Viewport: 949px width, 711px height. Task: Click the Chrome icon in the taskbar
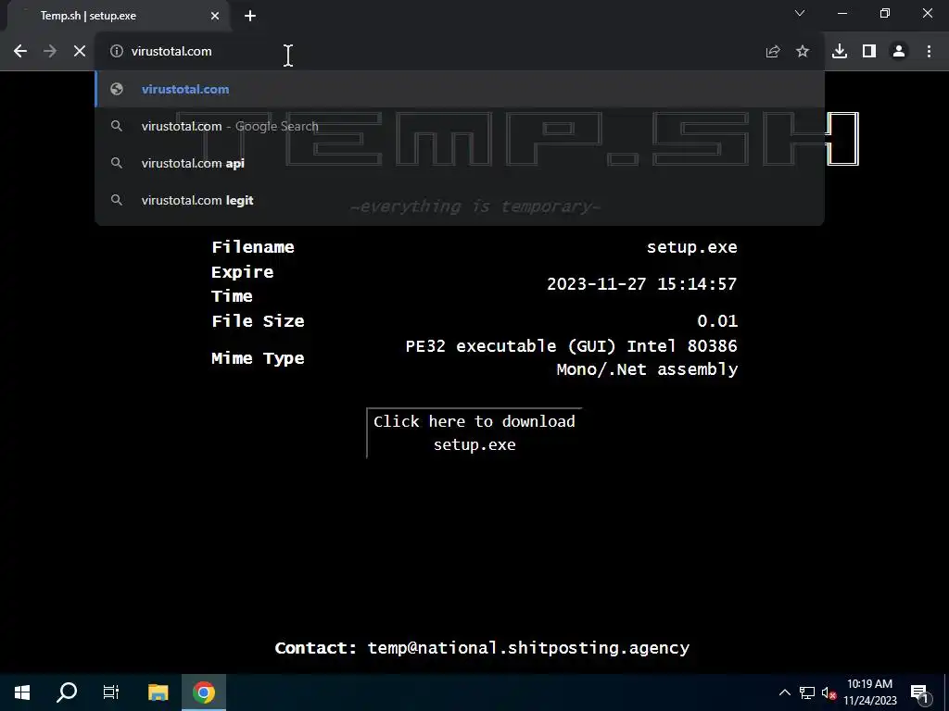(x=204, y=692)
